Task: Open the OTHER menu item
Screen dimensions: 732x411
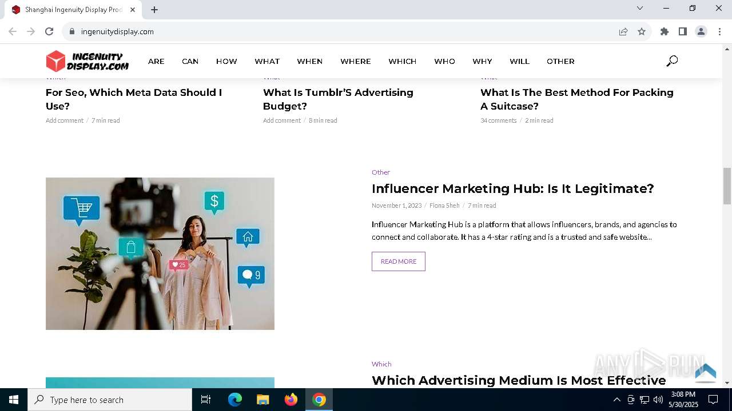Action: pos(560,61)
